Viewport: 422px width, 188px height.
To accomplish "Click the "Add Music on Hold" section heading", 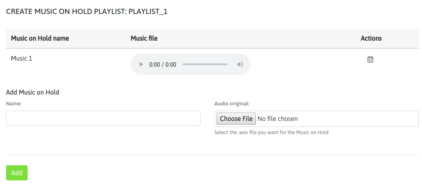I will [x=33, y=92].
